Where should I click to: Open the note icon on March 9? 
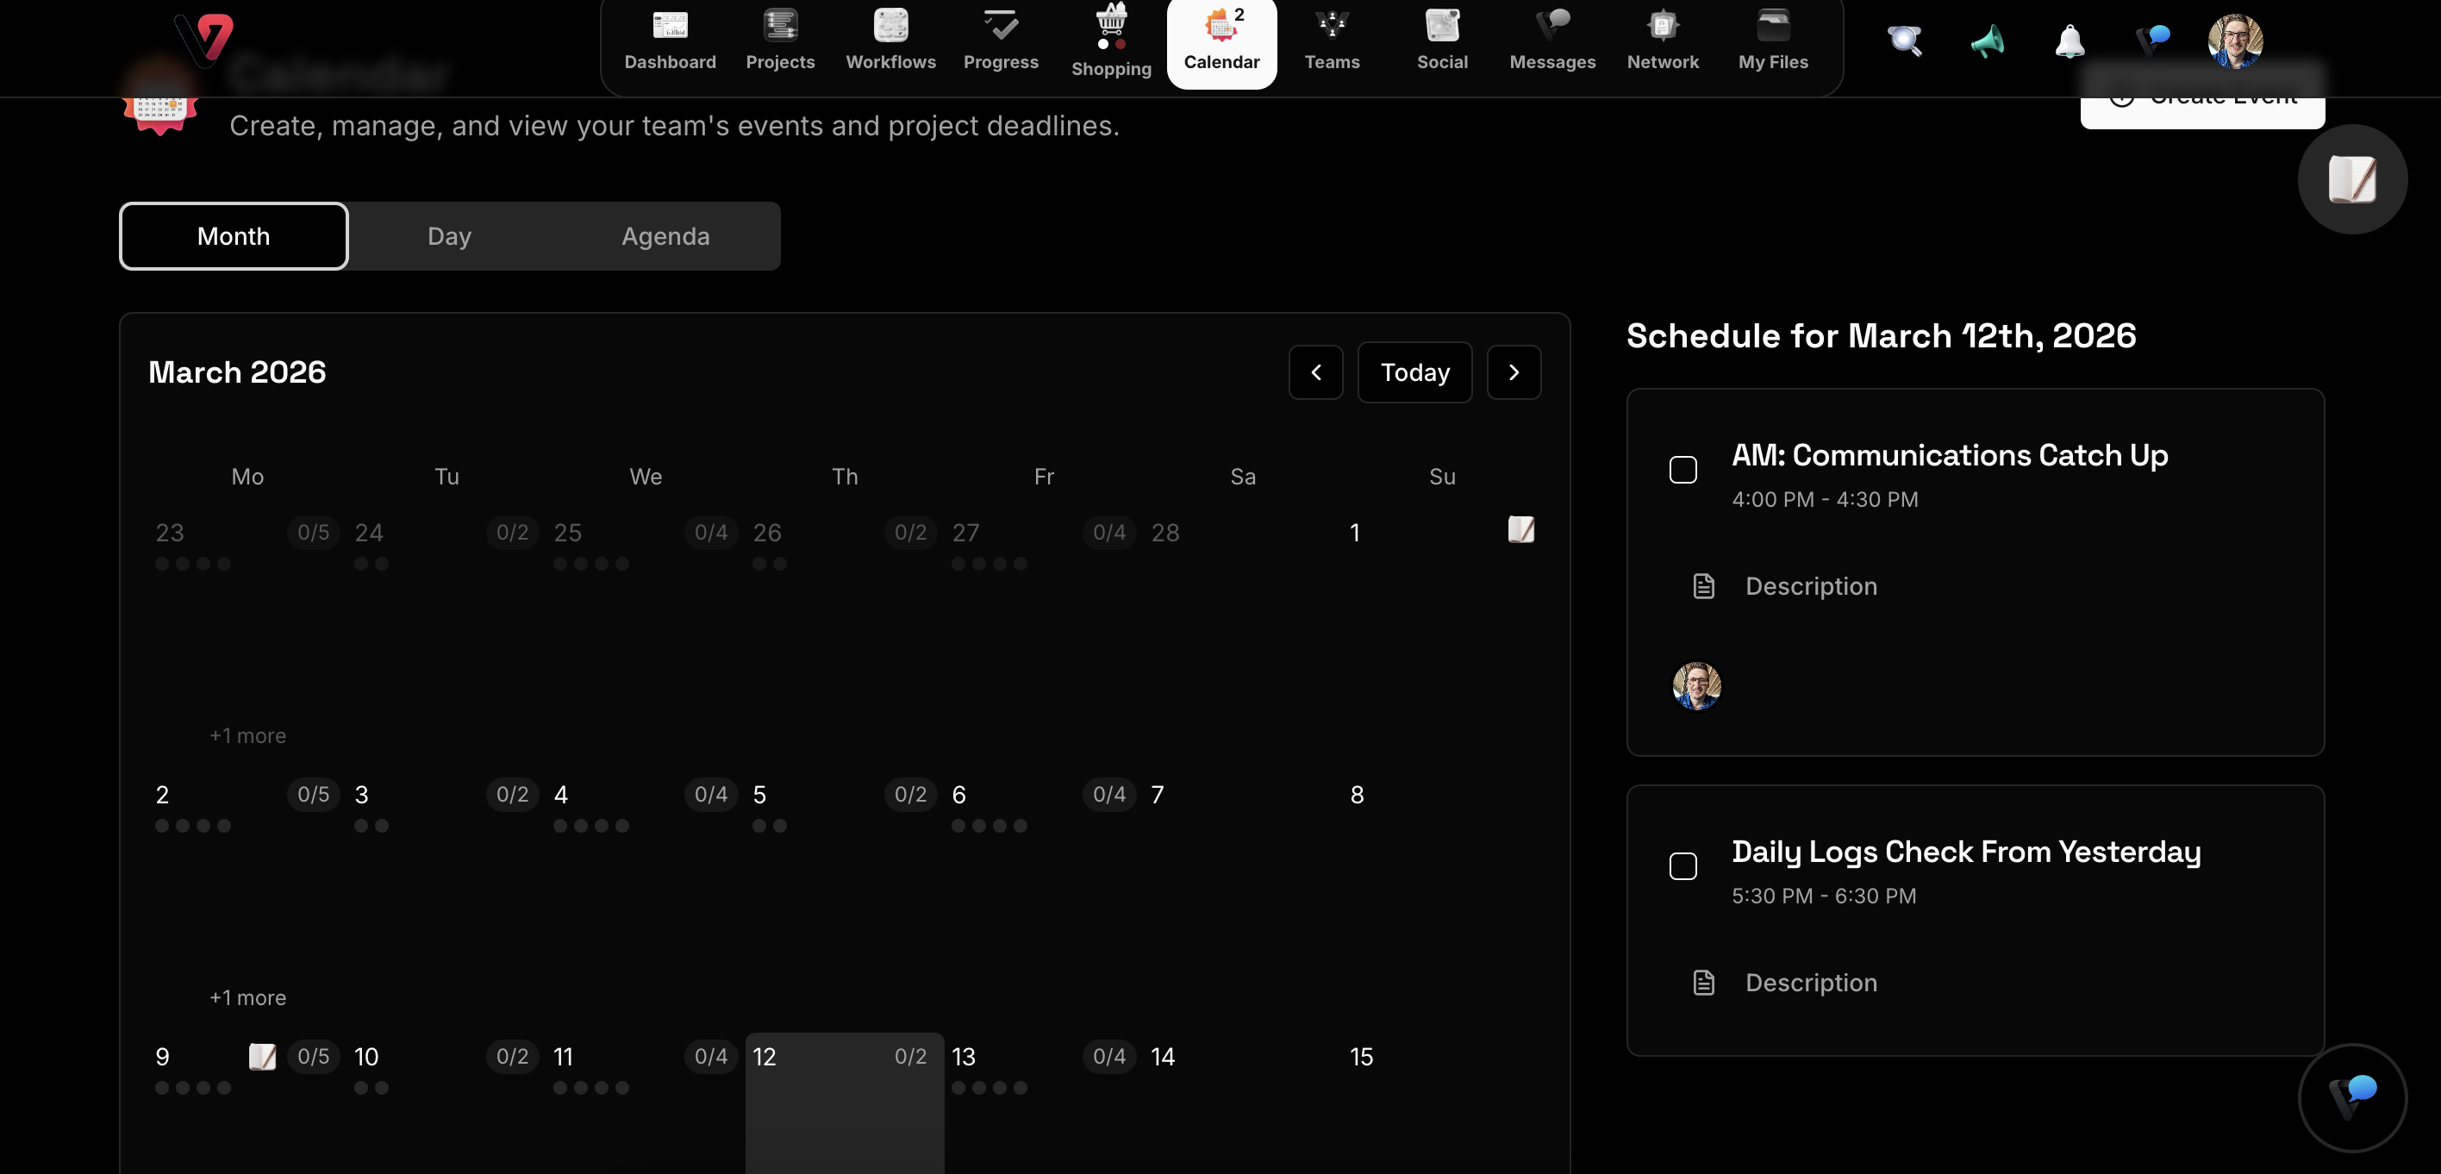(261, 1057)
